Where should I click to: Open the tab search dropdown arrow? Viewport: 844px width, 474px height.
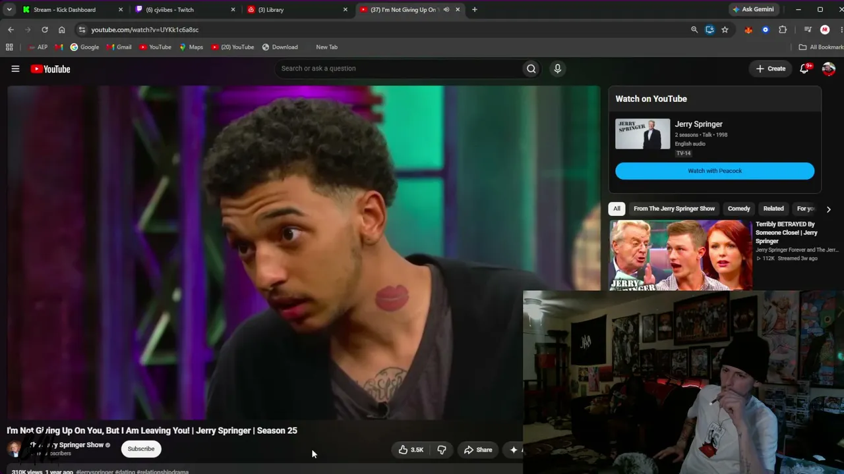click(9, 9)
